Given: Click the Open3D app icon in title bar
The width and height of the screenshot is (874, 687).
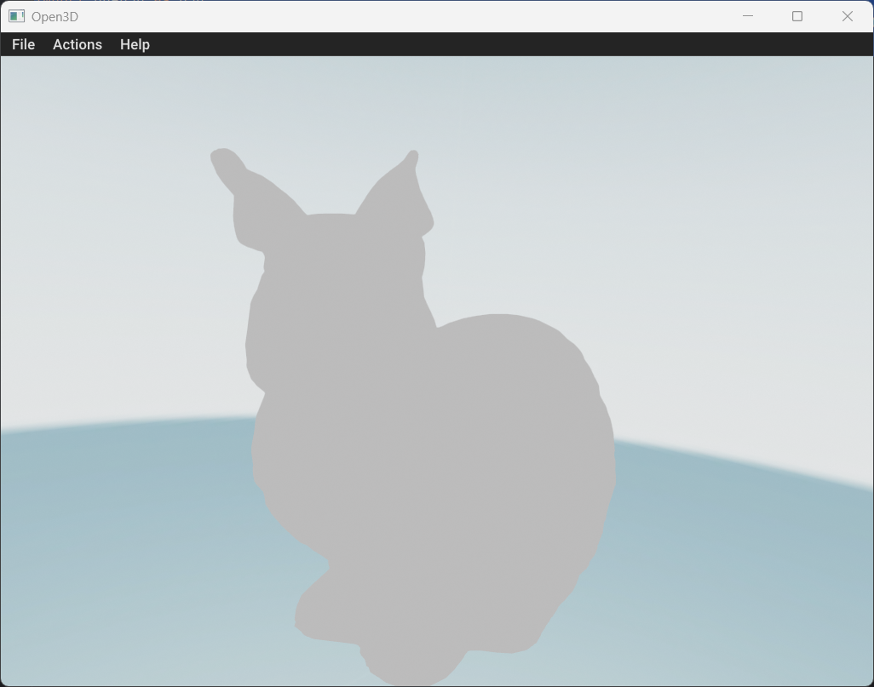Looking at the screenshot, I should 17,16.
